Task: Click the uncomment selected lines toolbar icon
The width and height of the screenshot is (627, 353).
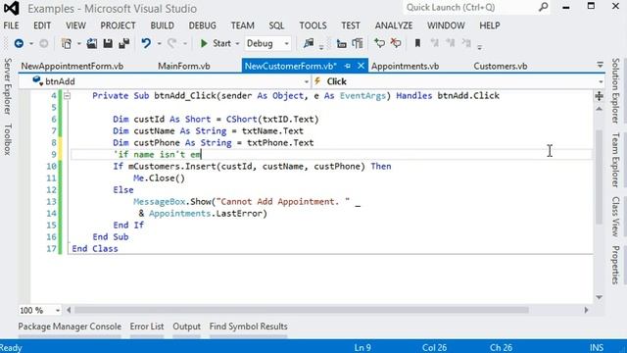Action: 358,43
